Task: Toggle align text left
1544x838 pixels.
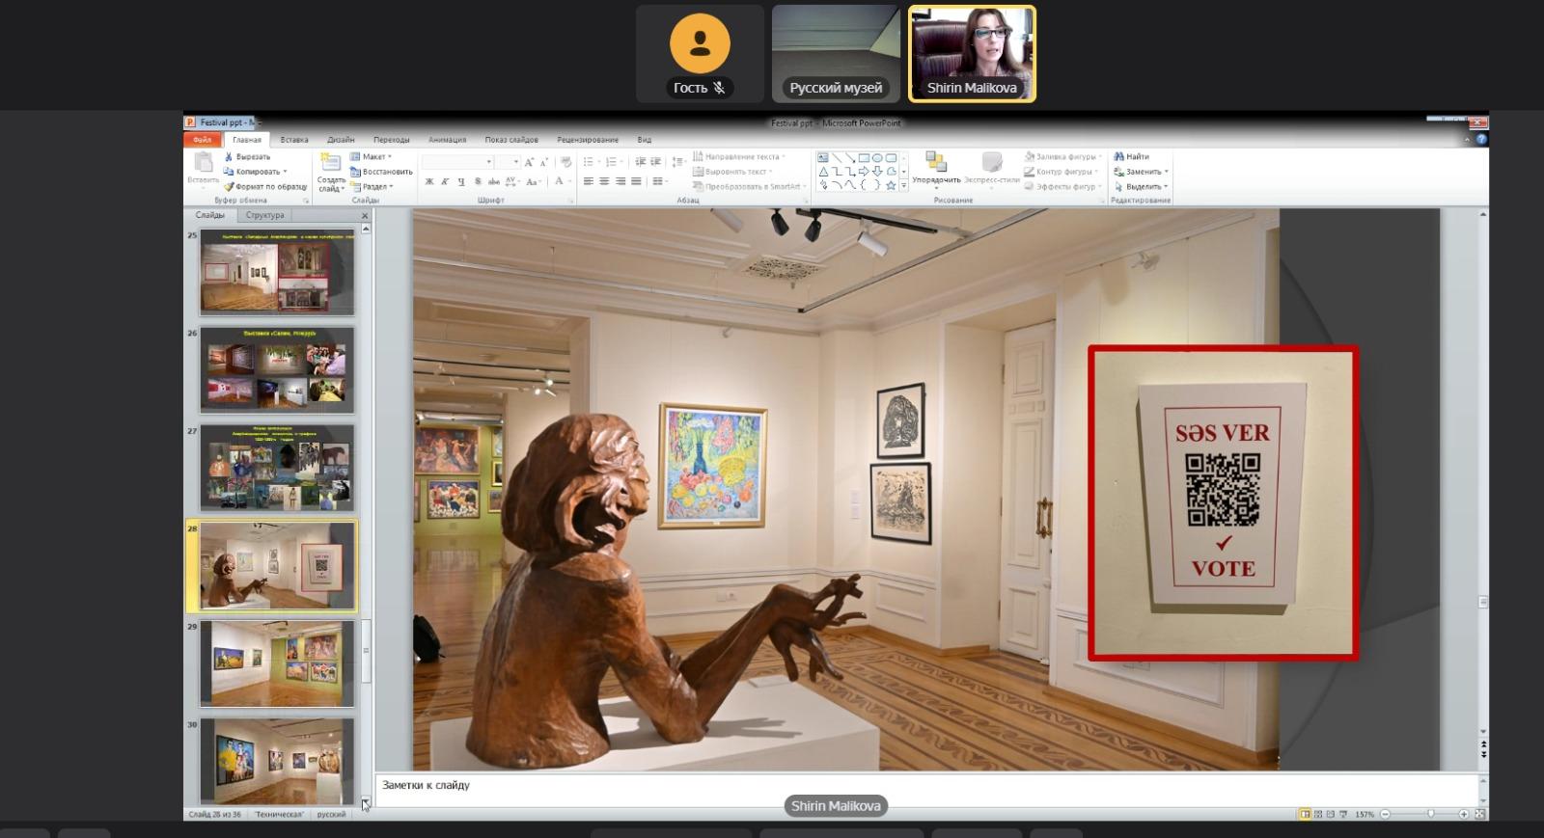Action: pos(589,181)
